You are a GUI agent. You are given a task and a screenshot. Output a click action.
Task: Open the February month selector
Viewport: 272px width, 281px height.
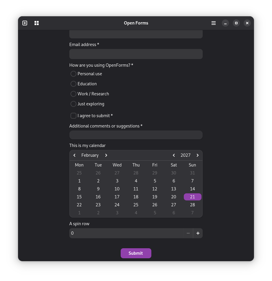90,155
